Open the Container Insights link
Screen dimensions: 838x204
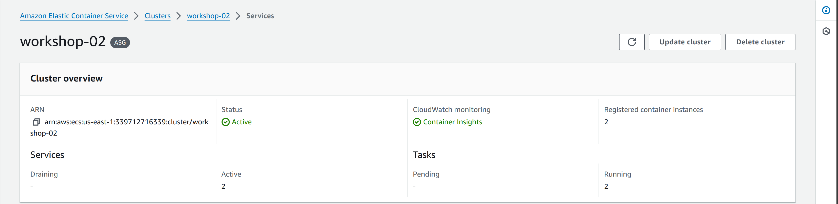453,122
